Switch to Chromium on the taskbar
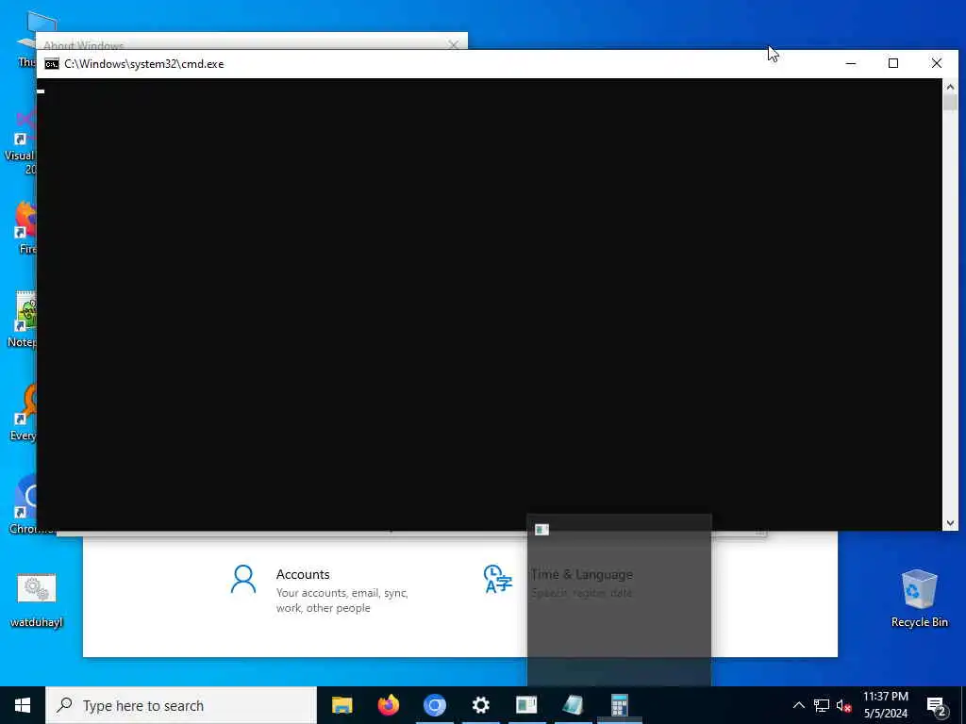Image resolution: width=966 pixels, height=724 pixels. pos(434,705)
